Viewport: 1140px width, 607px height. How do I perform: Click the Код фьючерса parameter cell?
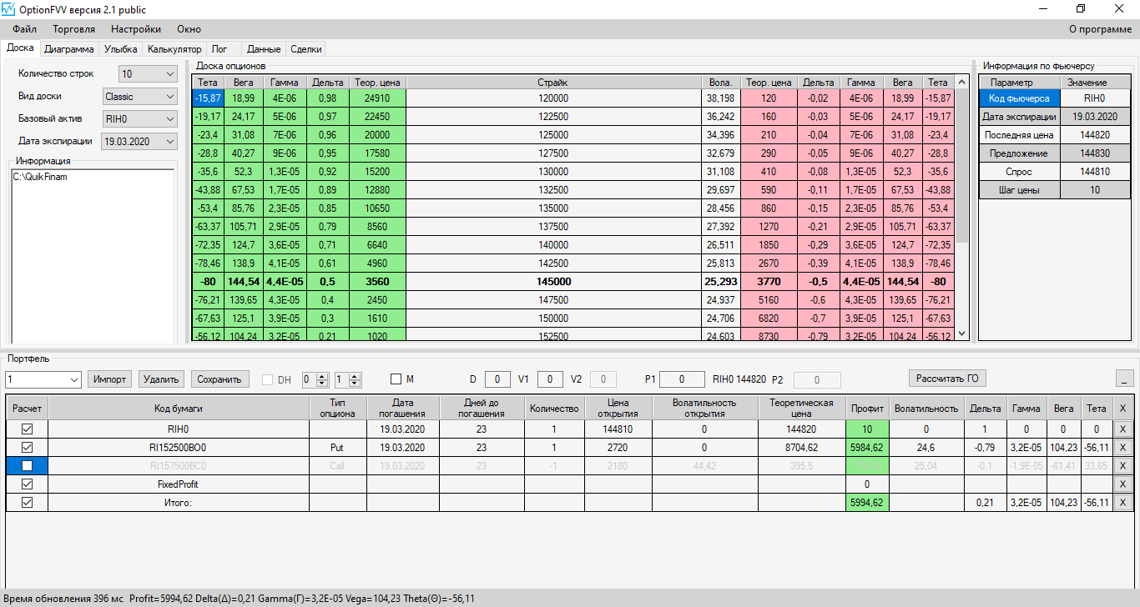(x=1020, y=98)
